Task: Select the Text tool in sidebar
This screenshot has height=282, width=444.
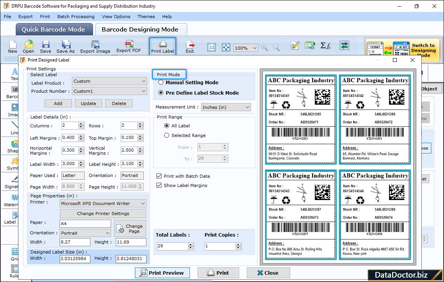Action: 14,74
